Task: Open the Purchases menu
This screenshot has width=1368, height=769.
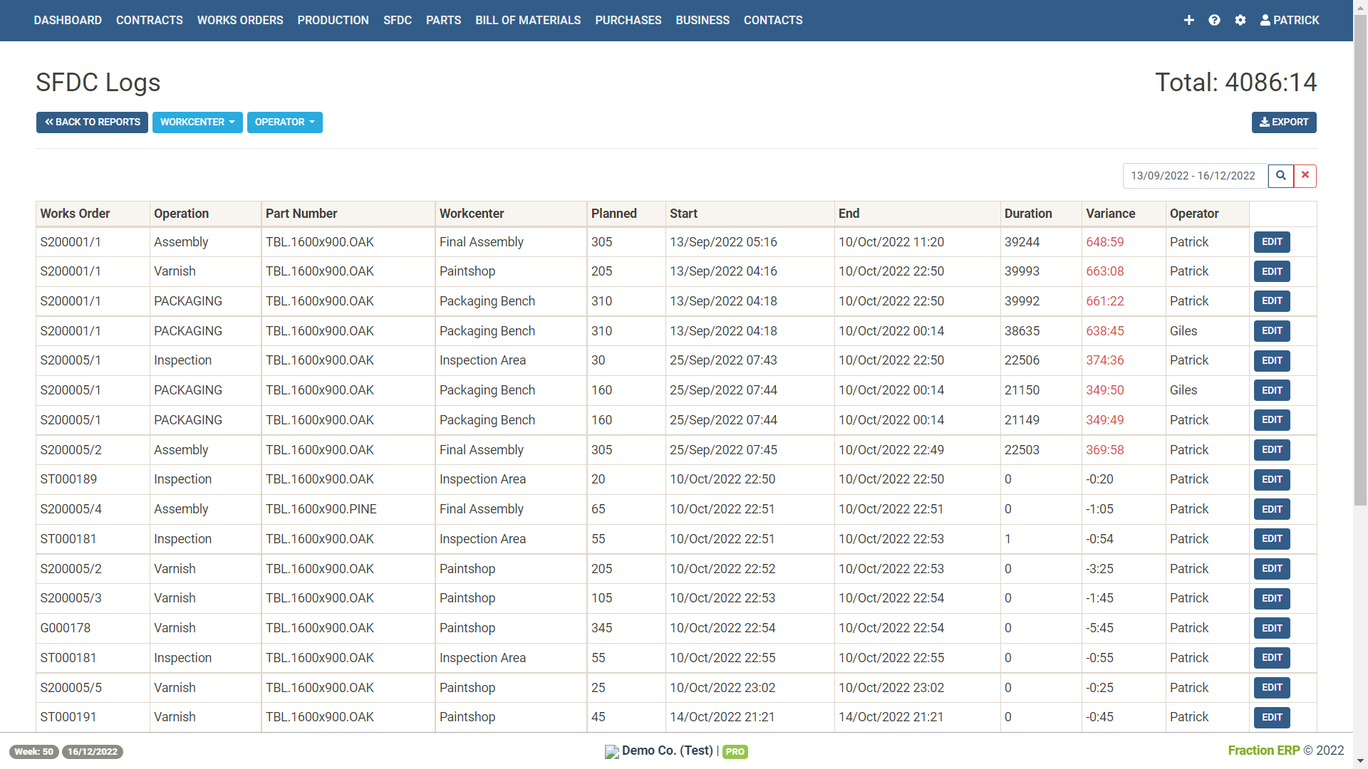Action: (628, 21)
